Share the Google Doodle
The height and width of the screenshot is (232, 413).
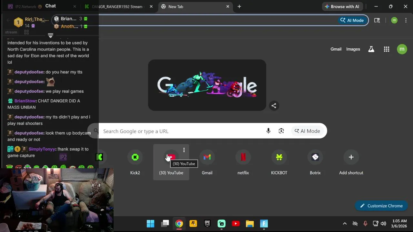274,105
